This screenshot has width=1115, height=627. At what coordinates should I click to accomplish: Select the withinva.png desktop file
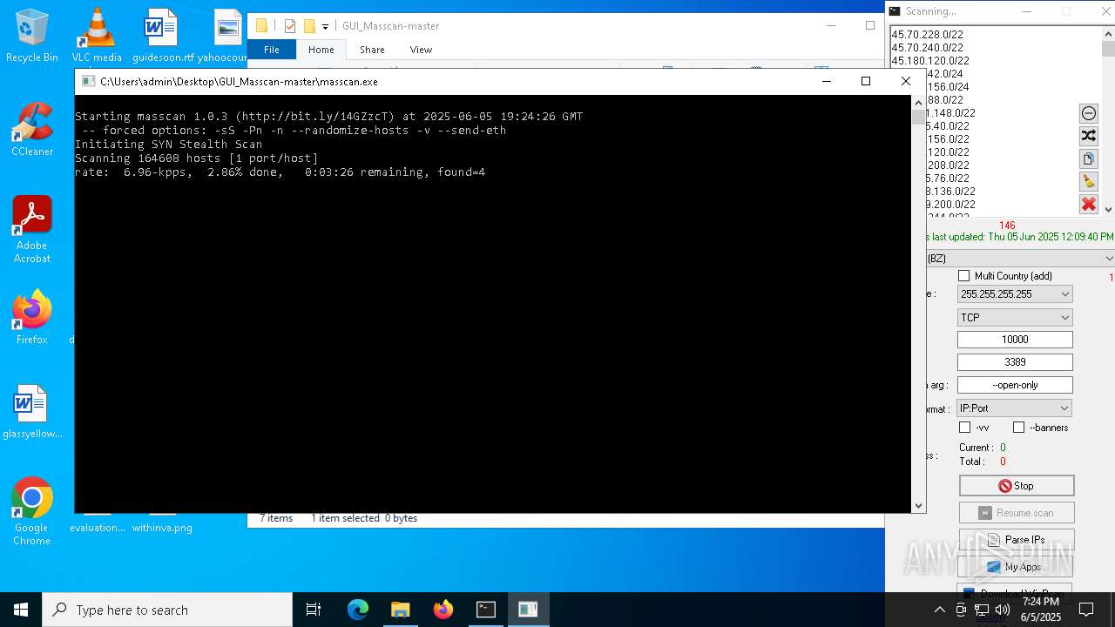[163, 522]
